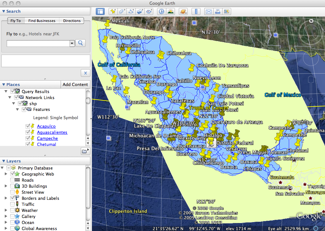
Task: Select the Add Path tool
Action: tap(131, 11)
